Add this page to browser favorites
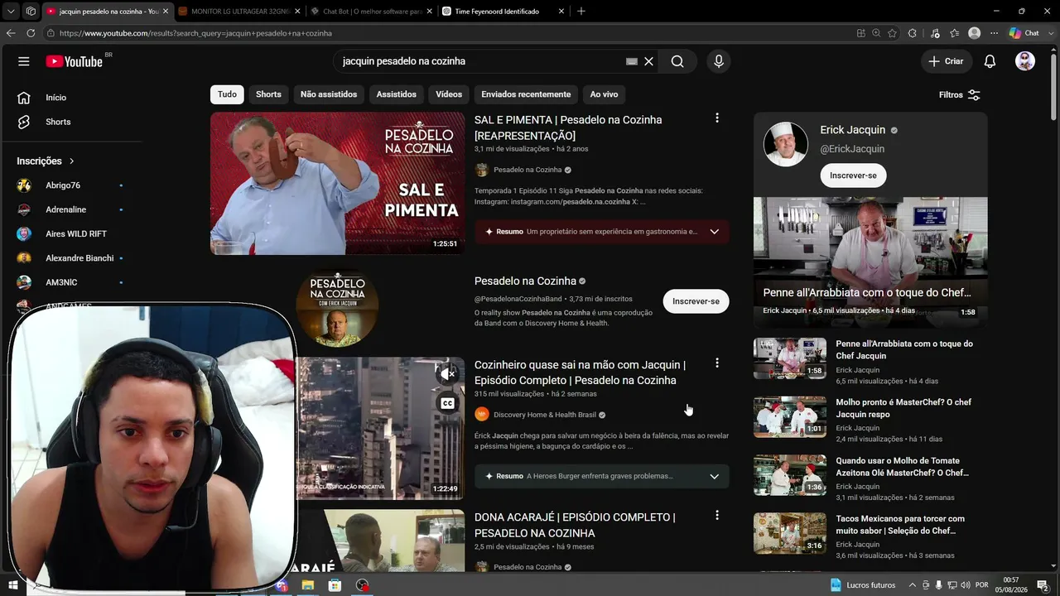The width and height of the screenshot is (1060, 596). (892, 33)
